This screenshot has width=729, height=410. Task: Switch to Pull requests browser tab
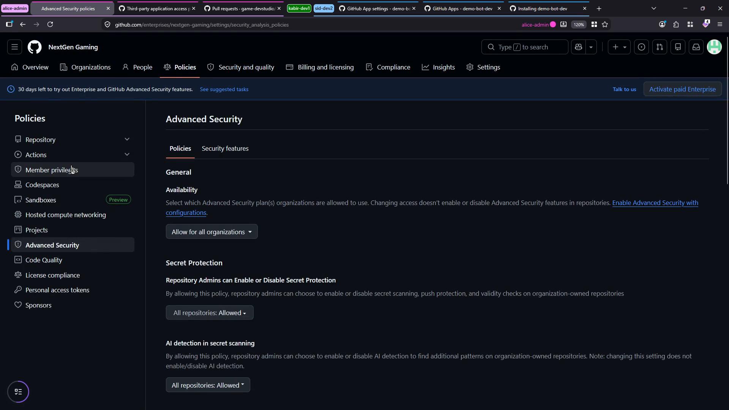243,8
